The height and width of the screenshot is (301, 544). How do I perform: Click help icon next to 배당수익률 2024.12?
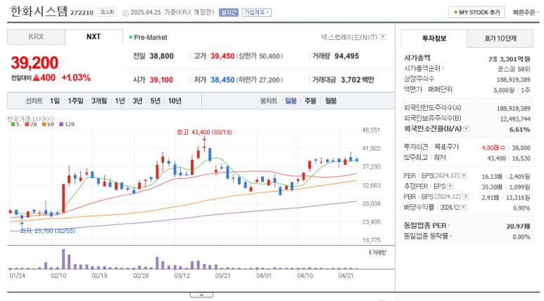[x=463, y=207]
